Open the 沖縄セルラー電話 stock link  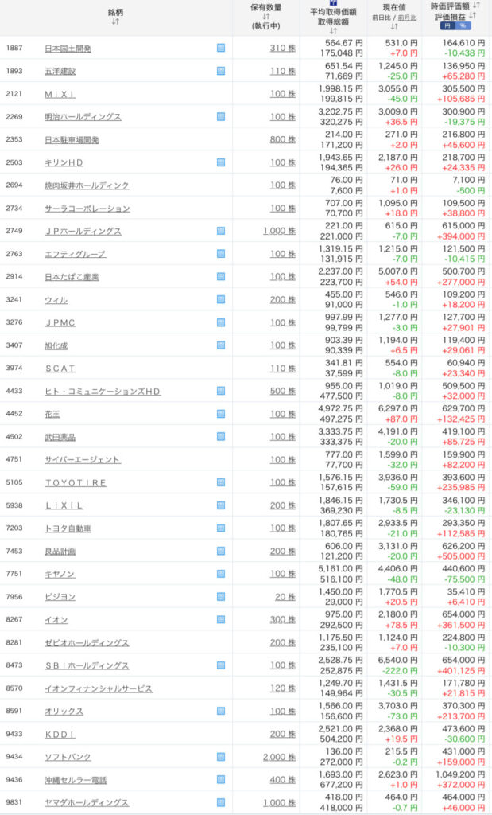point(75,780)
